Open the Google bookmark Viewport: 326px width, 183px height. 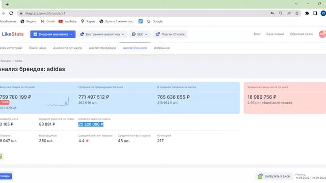[155, 21]
